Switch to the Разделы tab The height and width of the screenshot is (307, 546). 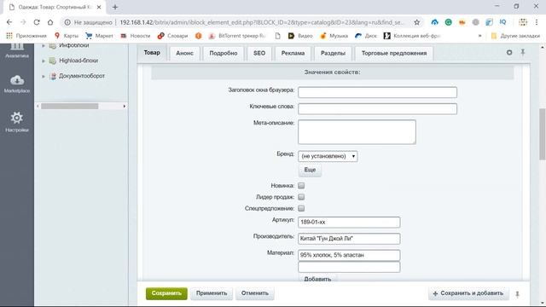click(x=333, y=53)
